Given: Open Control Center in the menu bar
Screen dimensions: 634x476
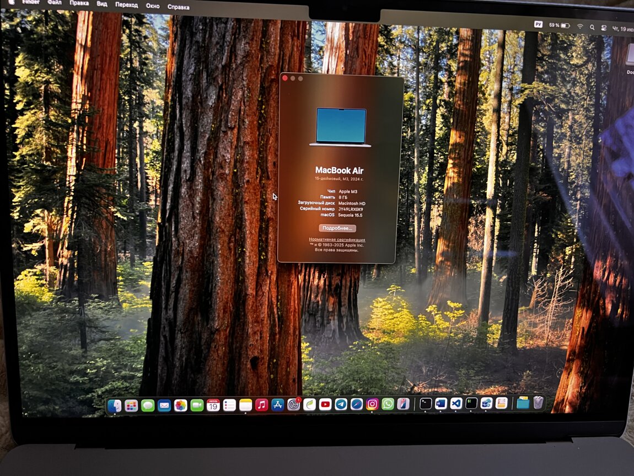Looking at the screenshot, I should click(603, 27).
